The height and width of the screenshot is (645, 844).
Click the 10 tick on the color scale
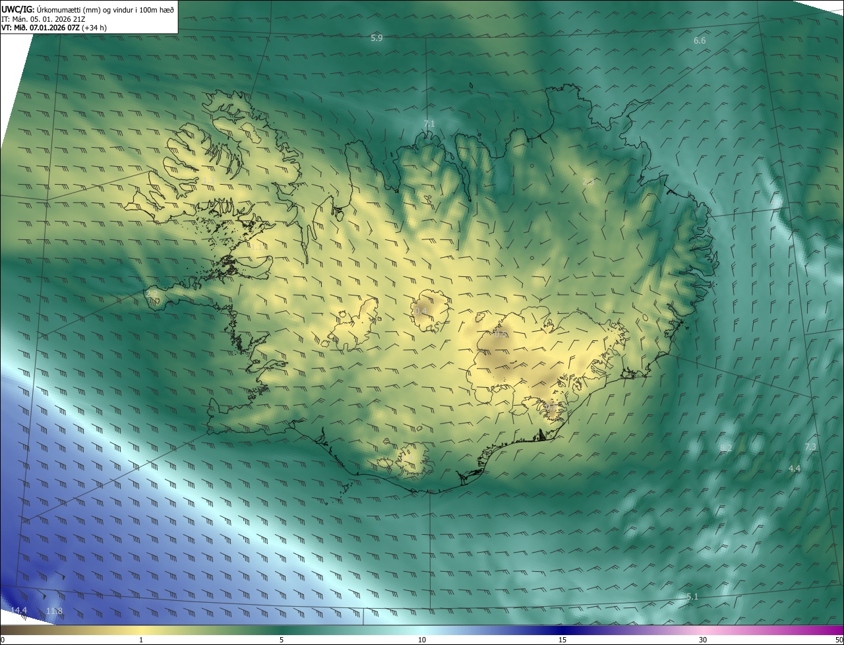click(x=422, y=640)
